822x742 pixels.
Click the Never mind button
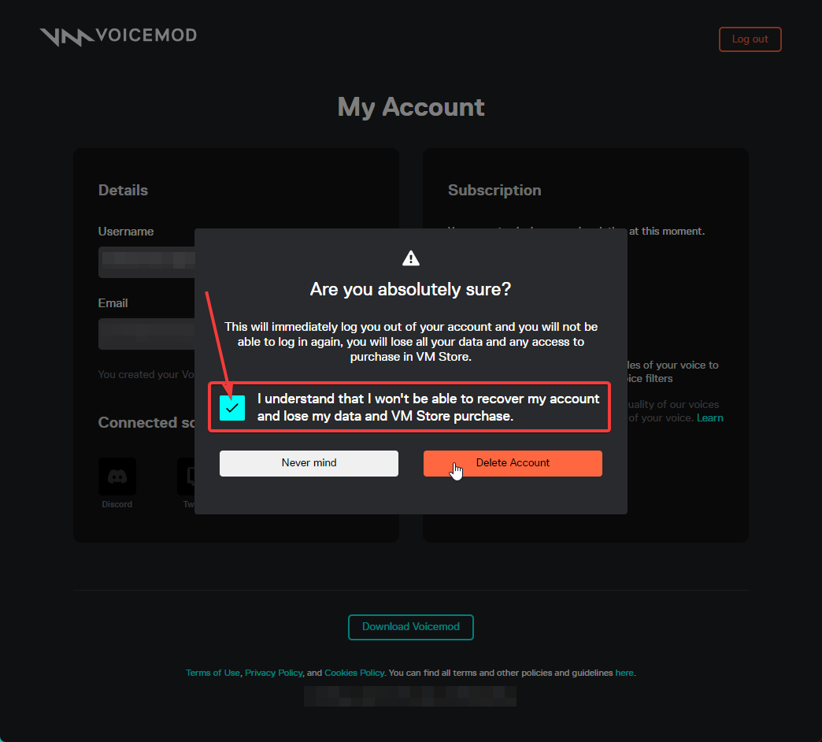pyautogui.click(x=309, y=463)
